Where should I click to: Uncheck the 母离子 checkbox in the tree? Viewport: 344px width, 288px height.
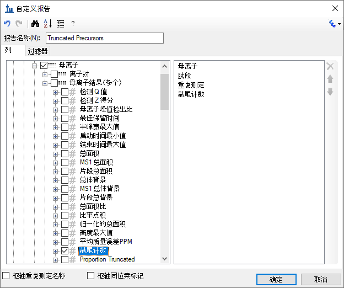coord(44,66)
